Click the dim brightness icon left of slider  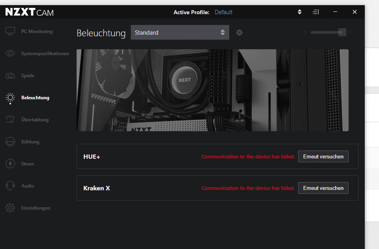(304, 33)
